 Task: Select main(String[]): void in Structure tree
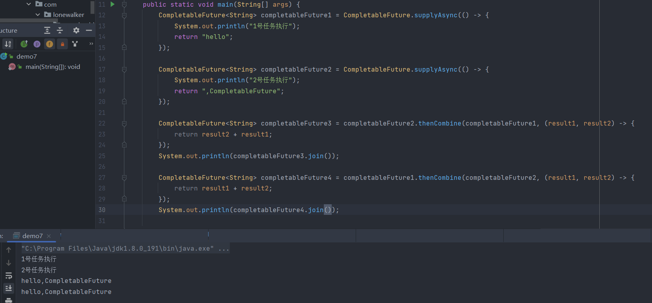[53, 67]
